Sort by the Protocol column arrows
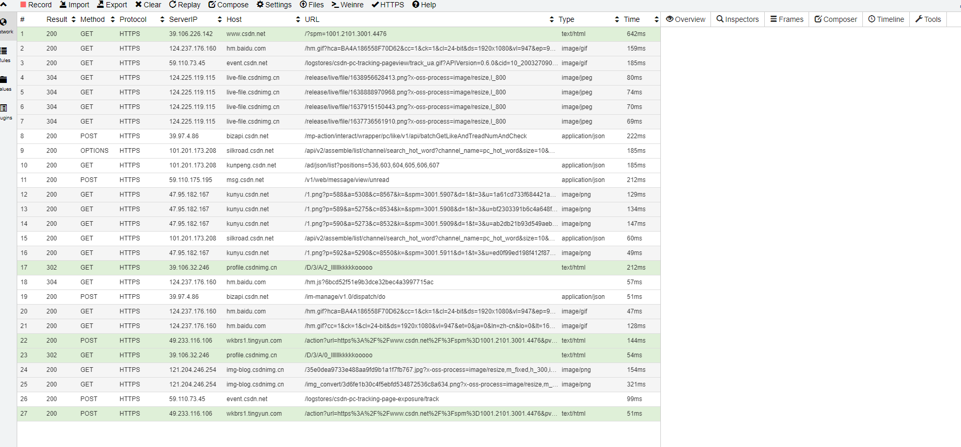 pyautogui.click(x=162, y=19)
